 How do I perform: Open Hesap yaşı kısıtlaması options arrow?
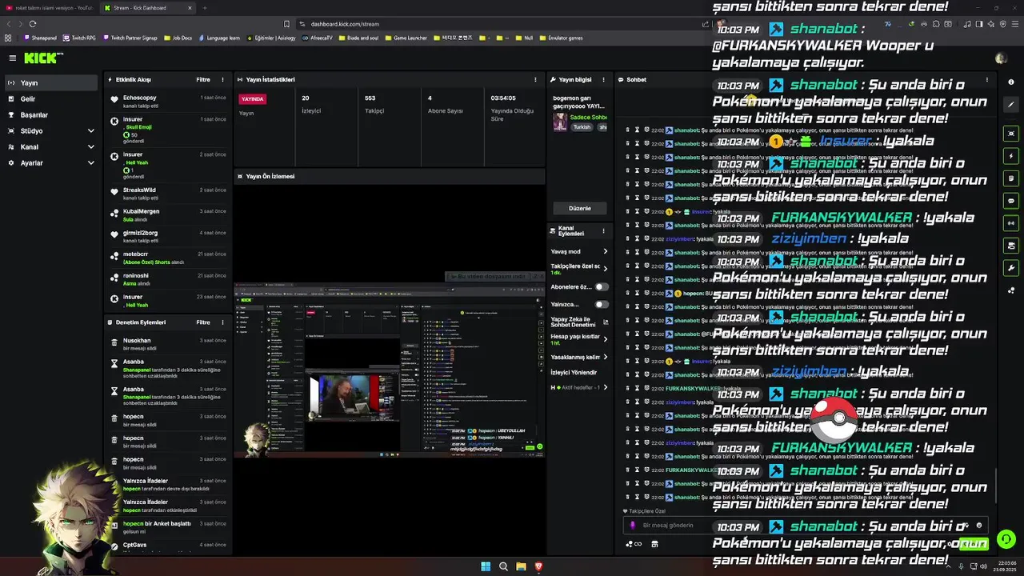605,339
